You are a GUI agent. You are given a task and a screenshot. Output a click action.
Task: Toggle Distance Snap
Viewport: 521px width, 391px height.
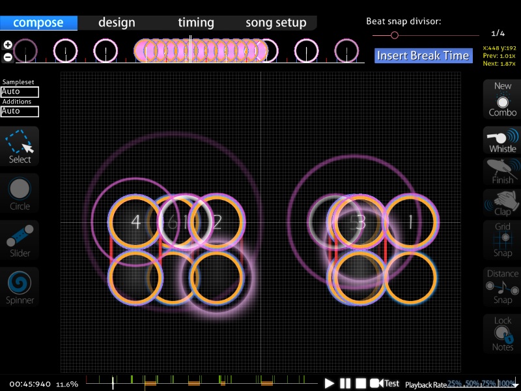(x=502, y=287)
